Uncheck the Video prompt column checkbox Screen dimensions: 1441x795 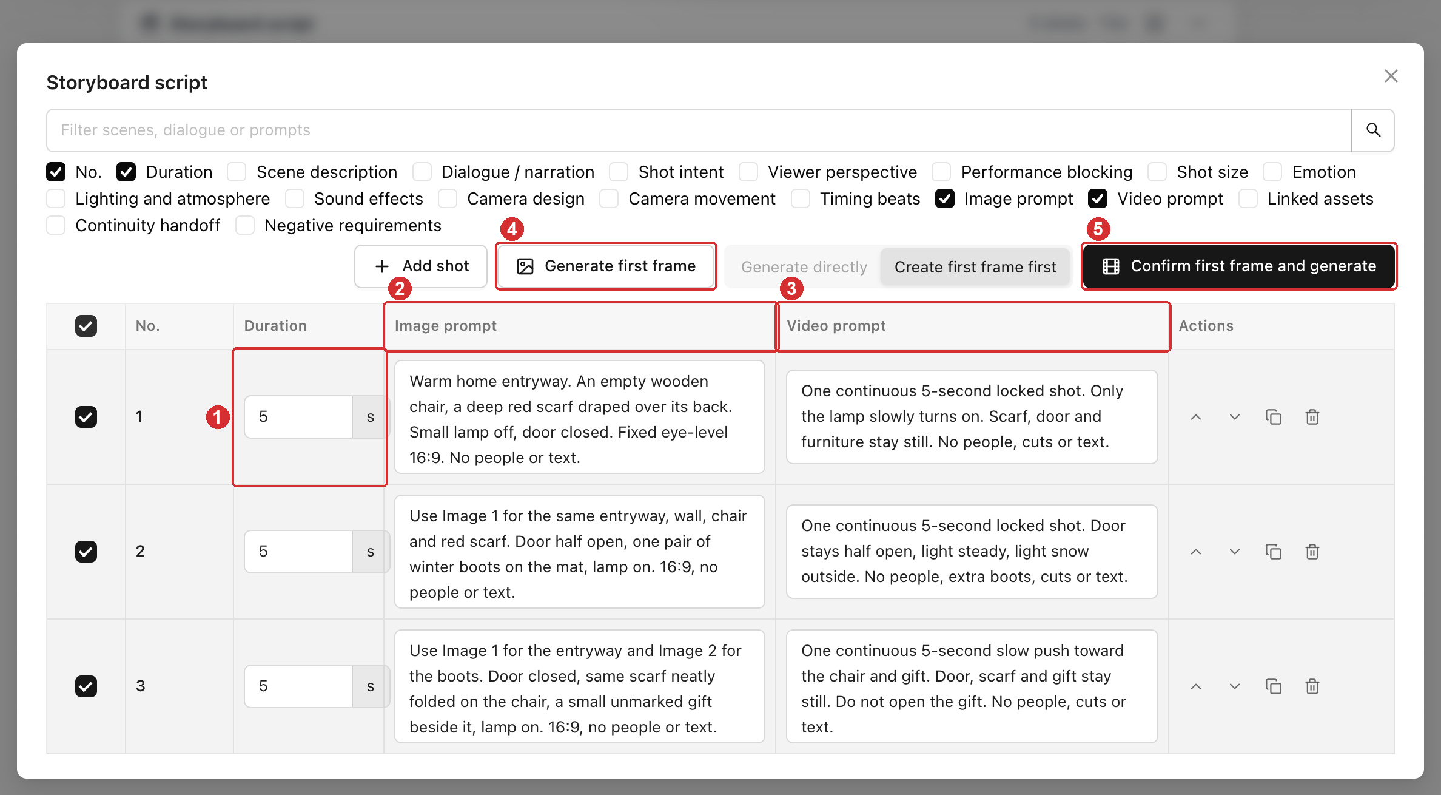1098,198
